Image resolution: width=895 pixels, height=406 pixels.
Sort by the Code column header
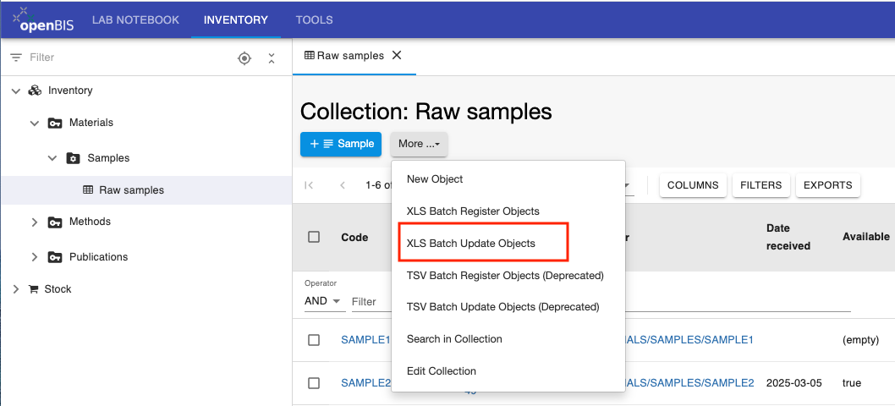point(354,237)
